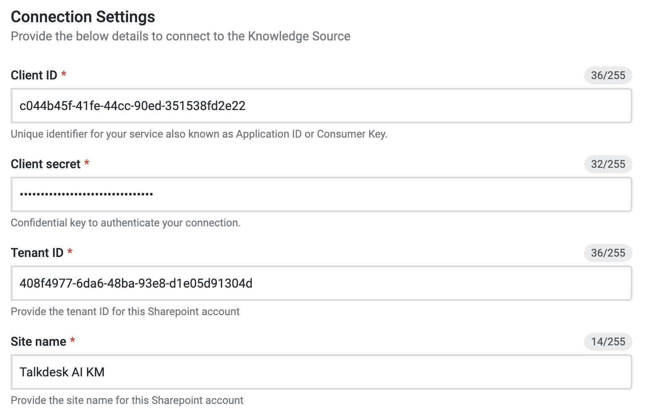The height and width of the screenshot is (419, 652).
Task: Click the helper text about Application ID
Action: (x=199, y=134)
